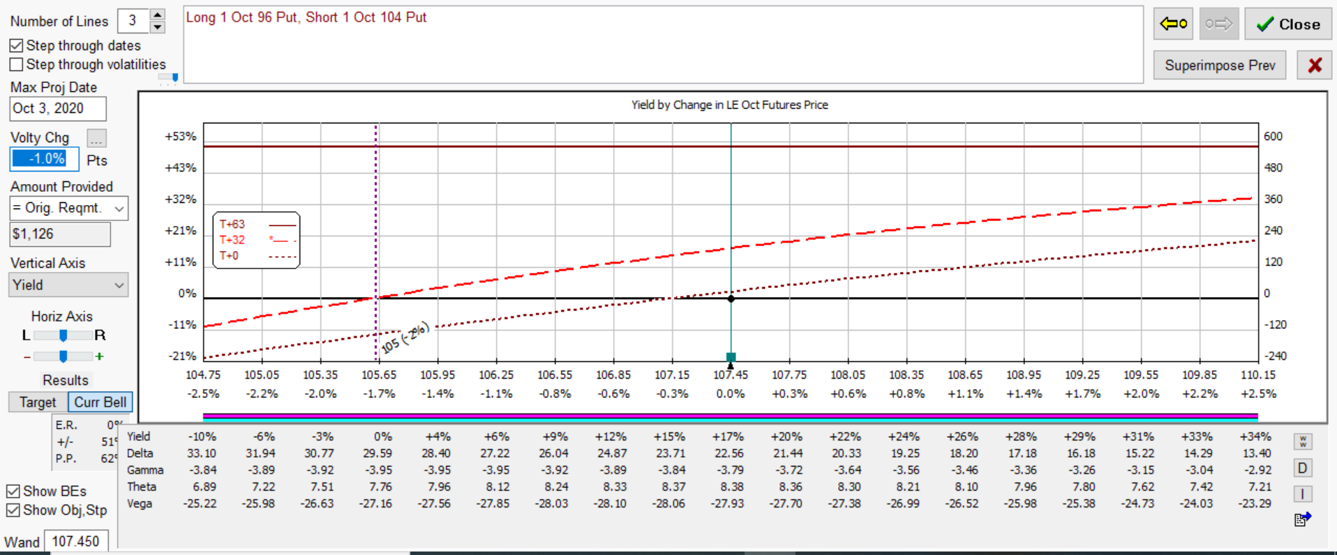Toggle the Show BEs checkbox
This screenshot has height=555, width=1337.
(13, 492)
